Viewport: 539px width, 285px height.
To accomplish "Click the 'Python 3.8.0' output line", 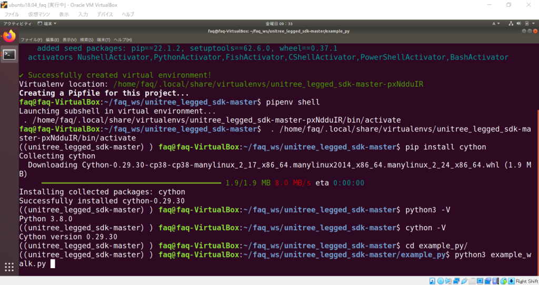I will pyautogui.click(x=46, y=219).
